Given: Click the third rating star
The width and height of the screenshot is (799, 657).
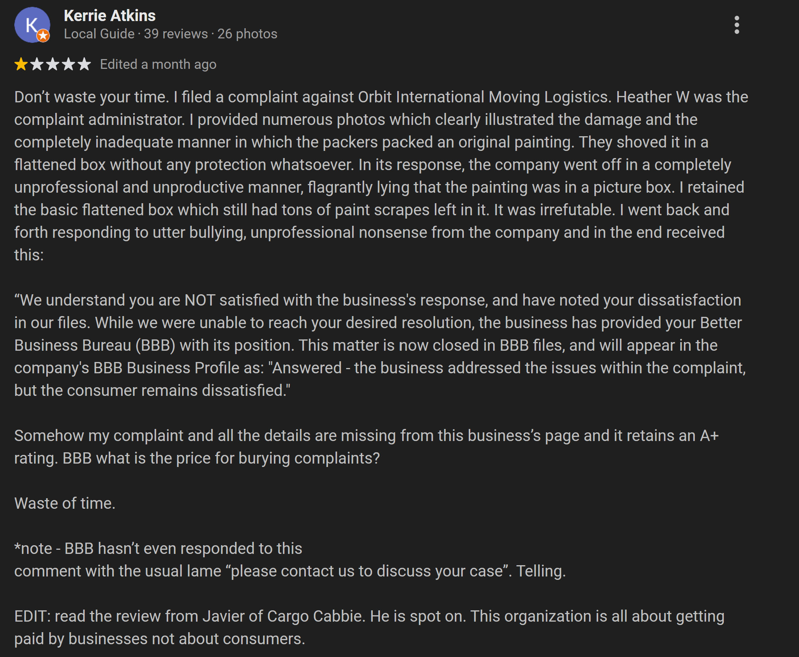Looking at the screenshot, I should point(53,64).
